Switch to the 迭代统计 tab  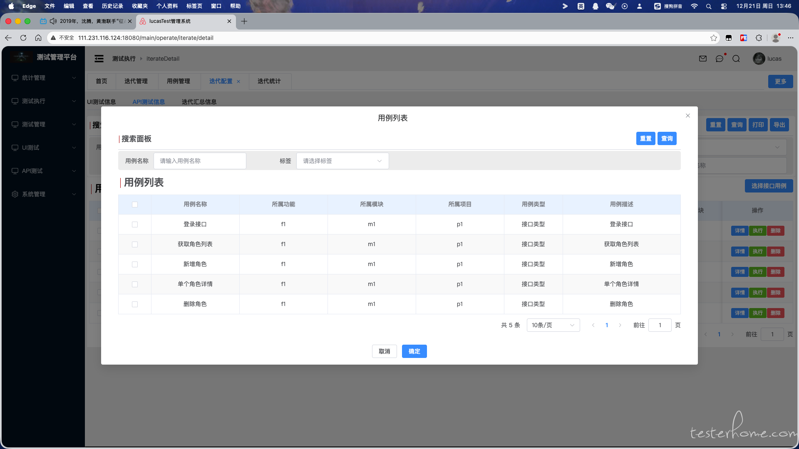[269, 81]
